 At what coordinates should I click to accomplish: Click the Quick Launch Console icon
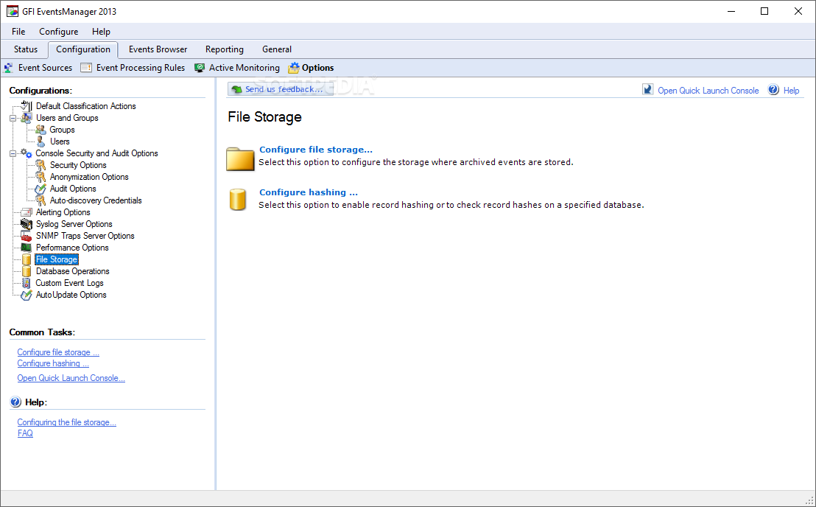click(647, 89)
